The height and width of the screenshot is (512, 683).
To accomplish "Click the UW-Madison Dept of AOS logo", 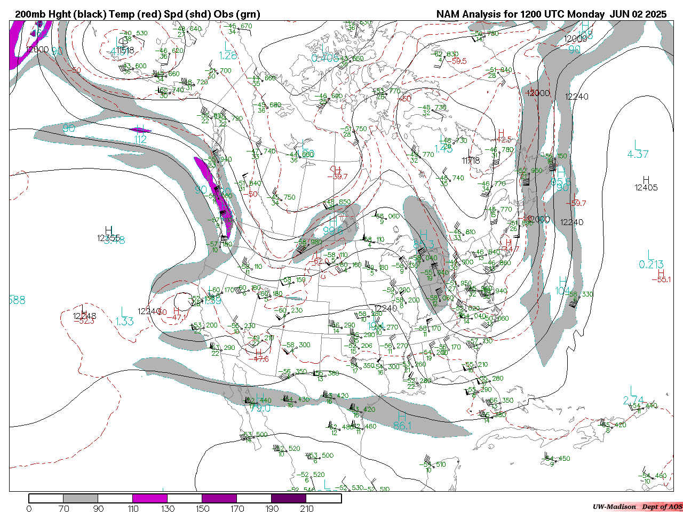I will 637,506.
